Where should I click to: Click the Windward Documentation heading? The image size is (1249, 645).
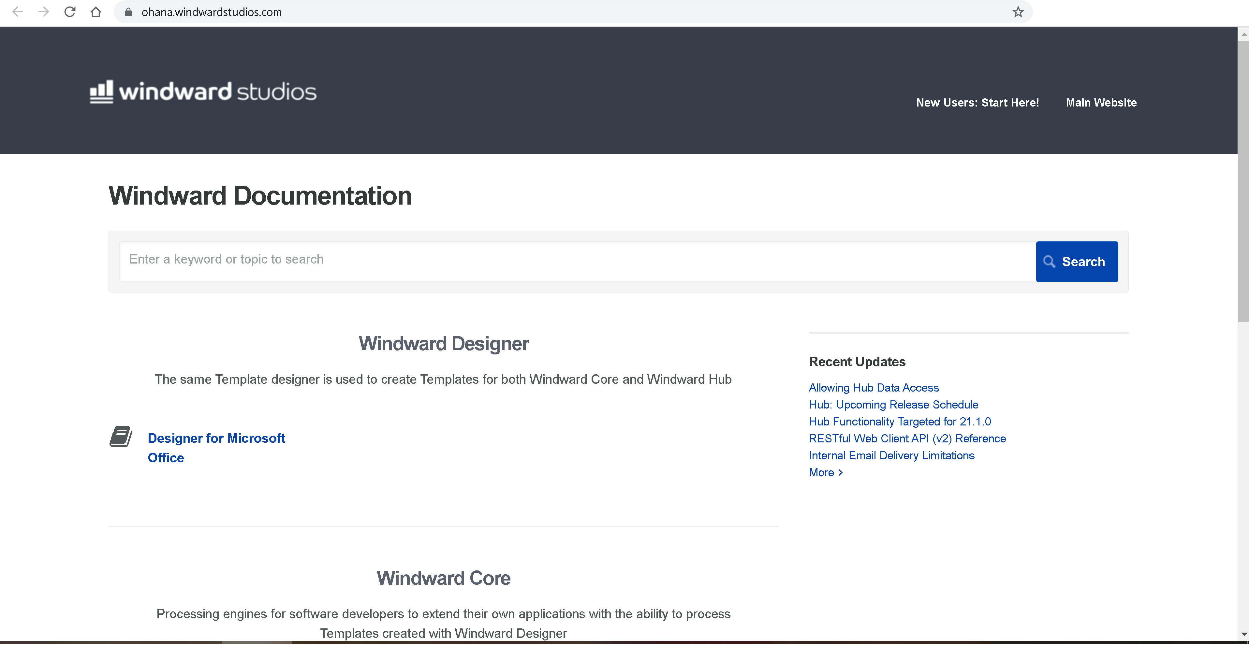pyautogui.click(x=260, y=196)
